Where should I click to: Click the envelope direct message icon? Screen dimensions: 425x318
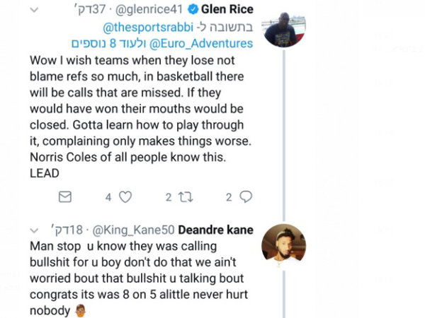click(x=65, y=197)
